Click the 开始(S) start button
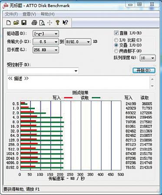Screen dimensions: 162x195 tap(144, 70)
